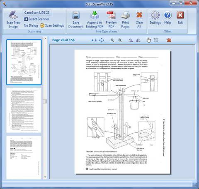Save the document with floppy icon
The height and width of the screenshot is (189, 199).
pyautogui.click(x=76, y=20)
